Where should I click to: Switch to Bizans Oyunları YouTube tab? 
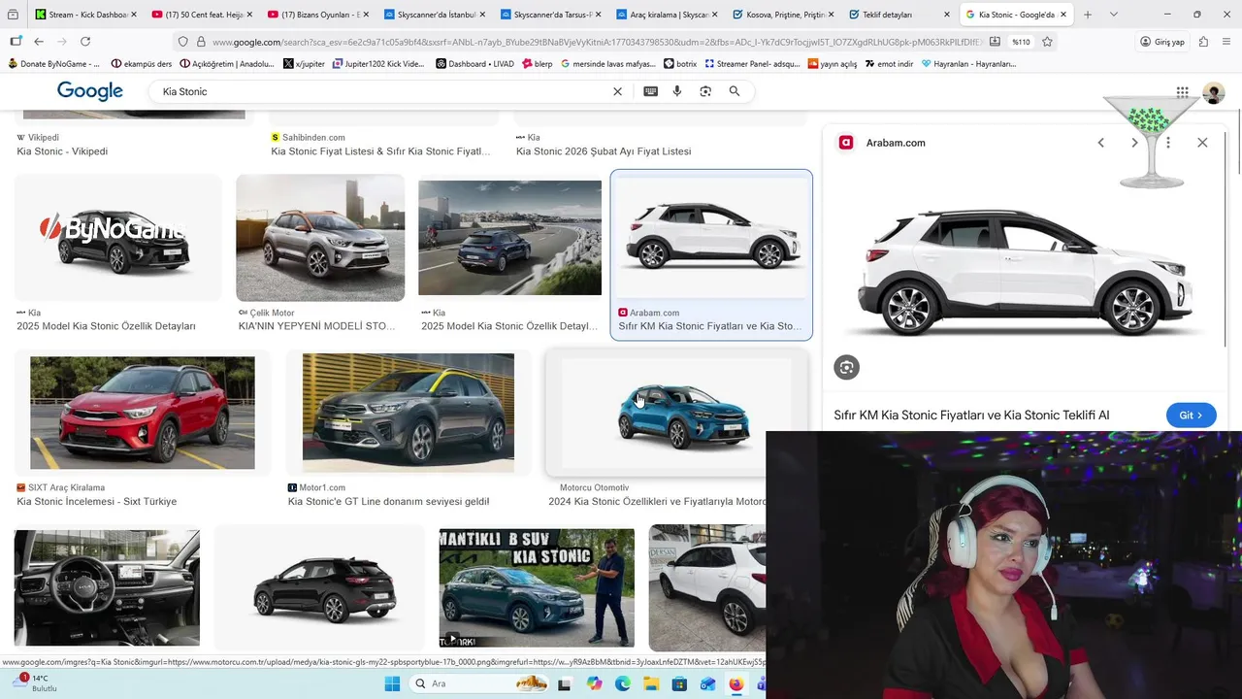(318, 15)
